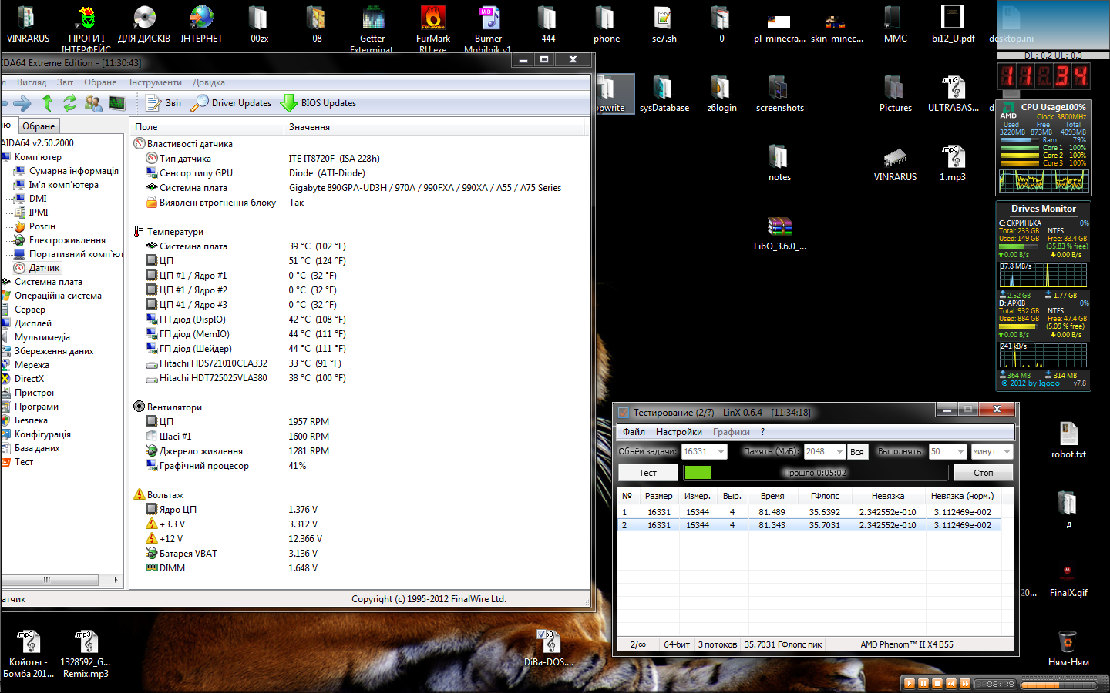This screenshot has height=693, width=1110.
Task: Select the 1.mp3 desktop file
Action: tap(953, 163)
